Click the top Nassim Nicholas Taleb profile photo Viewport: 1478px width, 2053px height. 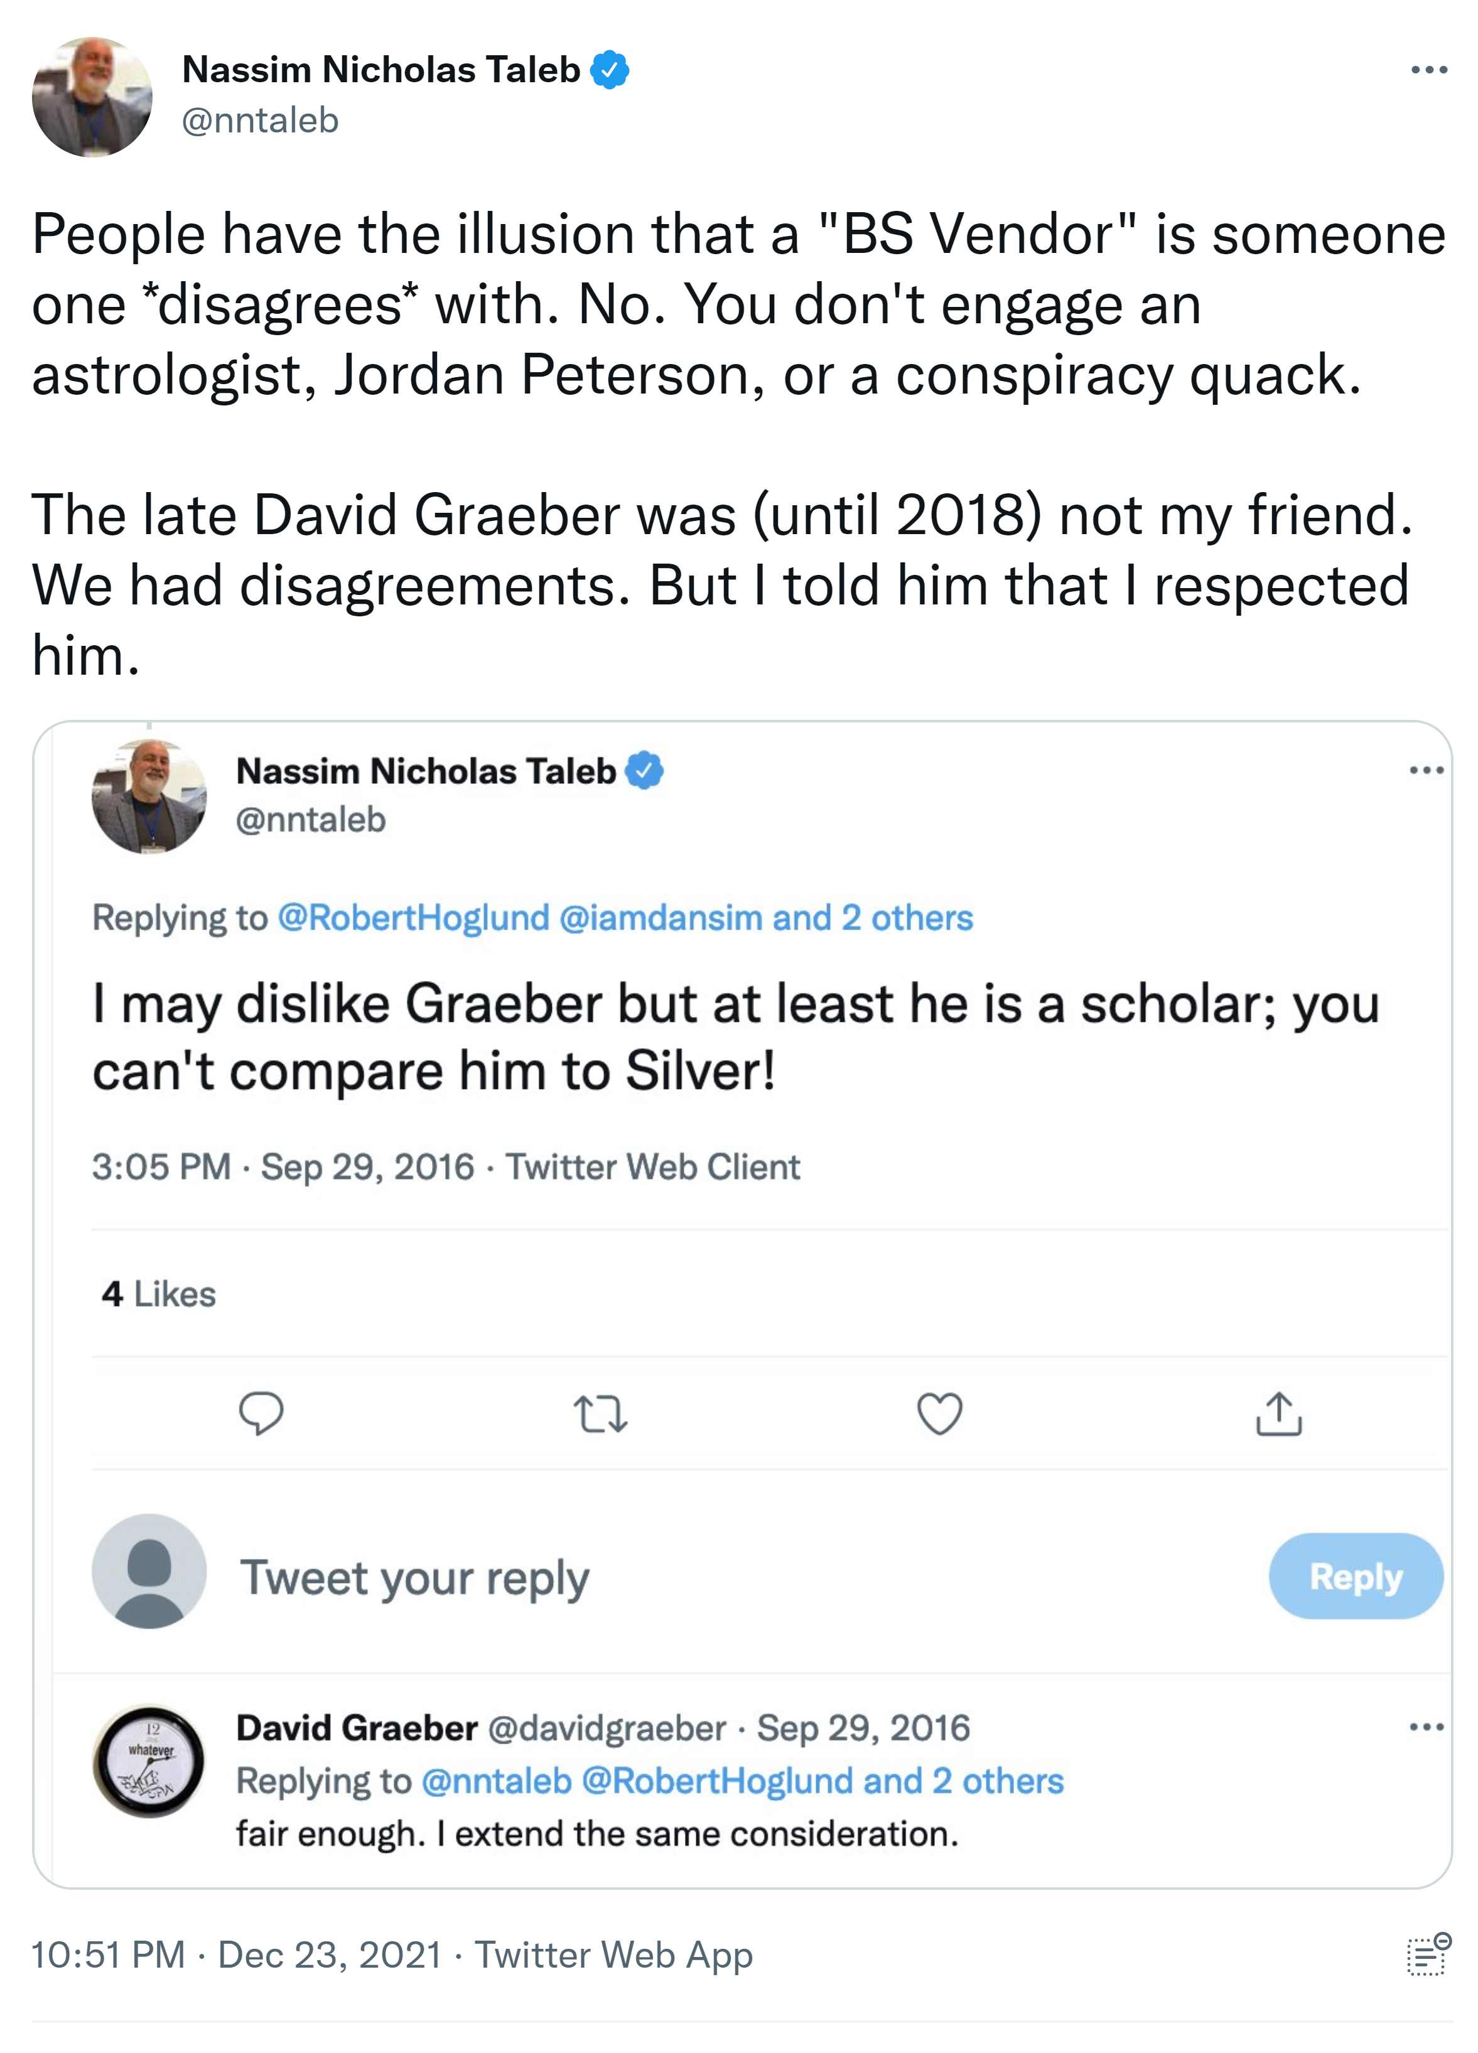tap(92, 97)
